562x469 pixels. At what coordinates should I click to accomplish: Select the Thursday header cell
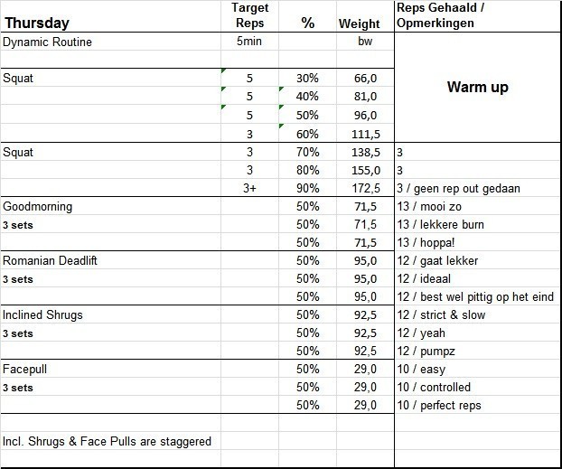(x=36, y=24)
